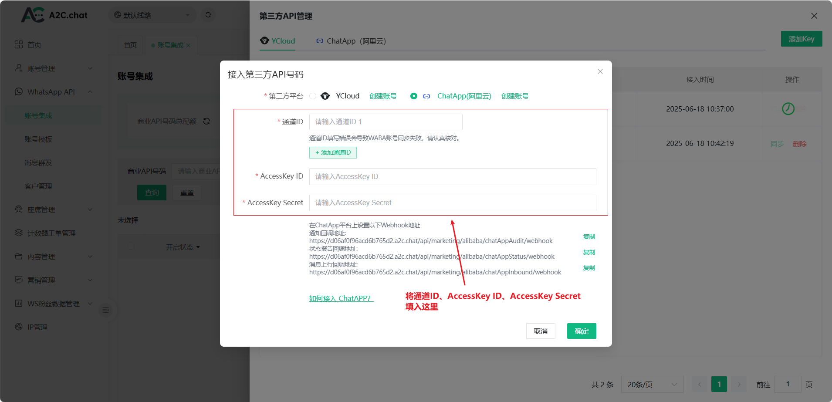Open the 如何接入 ChatAPP? help link

click(341, 298)
